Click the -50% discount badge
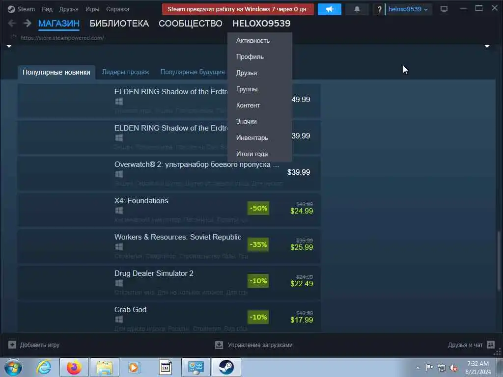Screen dimensions: 503x377 click(x=258, y=208)
